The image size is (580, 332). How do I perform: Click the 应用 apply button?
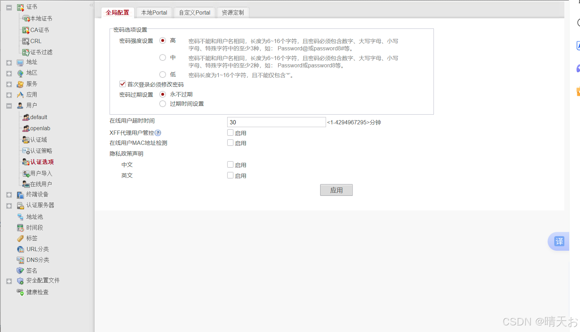(x=336, y=190)
